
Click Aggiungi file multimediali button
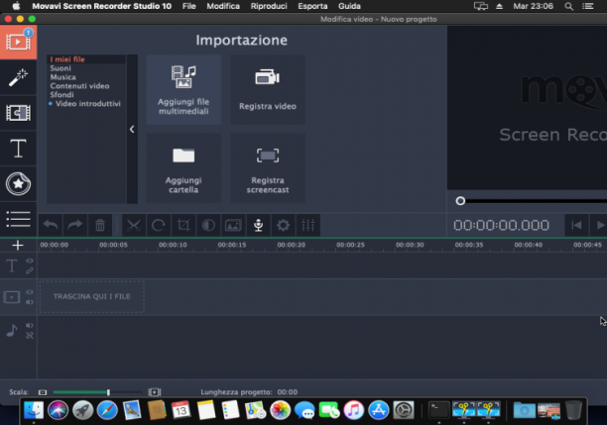[x=183, y=90]
